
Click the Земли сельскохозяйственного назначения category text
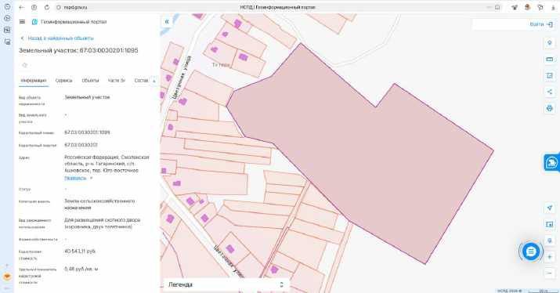(x=99, y=204)
